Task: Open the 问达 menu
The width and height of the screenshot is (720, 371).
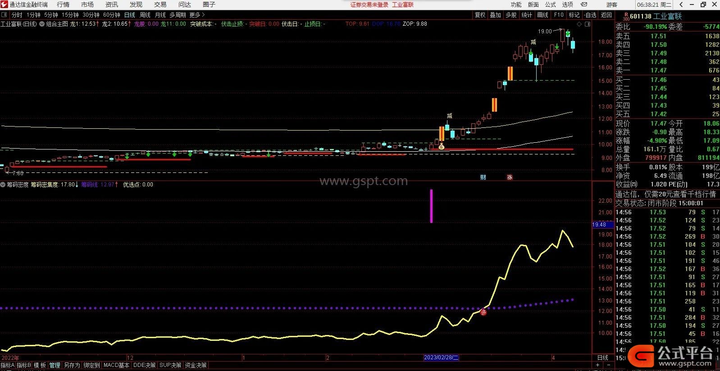Action: click(185, 5)
